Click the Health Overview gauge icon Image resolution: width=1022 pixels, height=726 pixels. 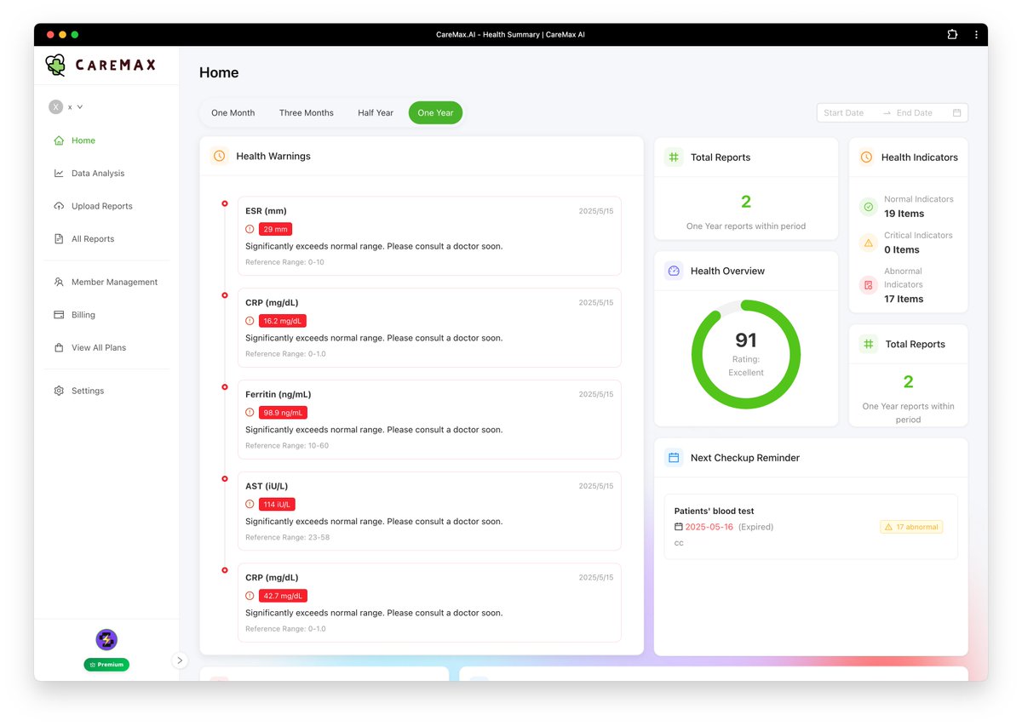tap(674, 271)
